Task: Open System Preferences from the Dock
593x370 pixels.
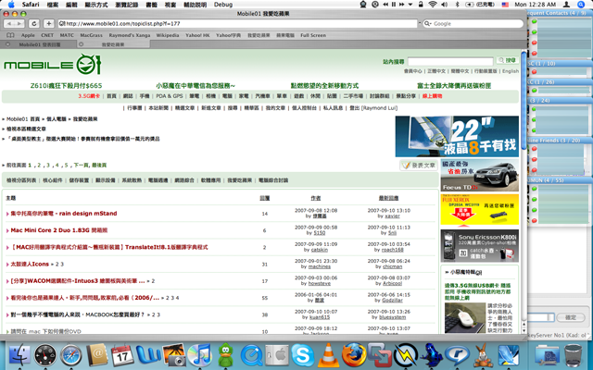Action: pyautogui.click(x=276, y=355)
